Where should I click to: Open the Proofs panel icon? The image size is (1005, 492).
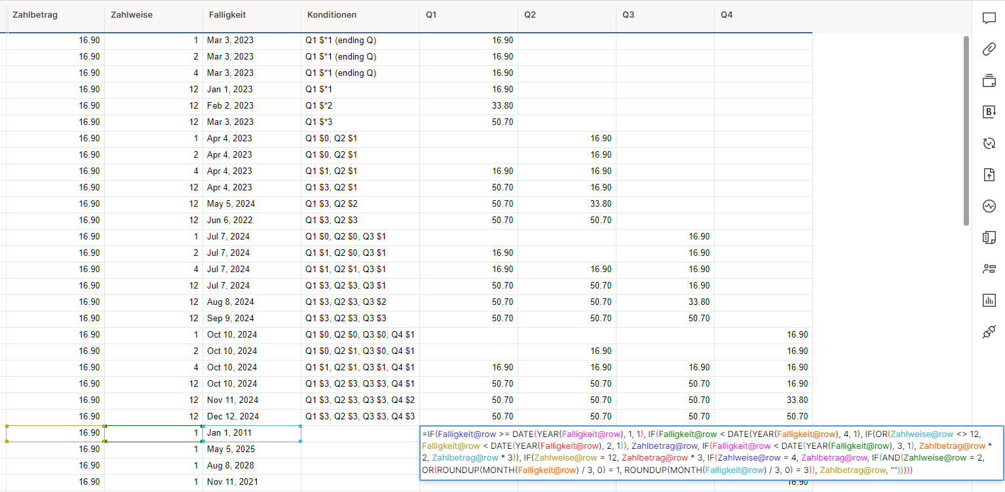coord(989,80)
